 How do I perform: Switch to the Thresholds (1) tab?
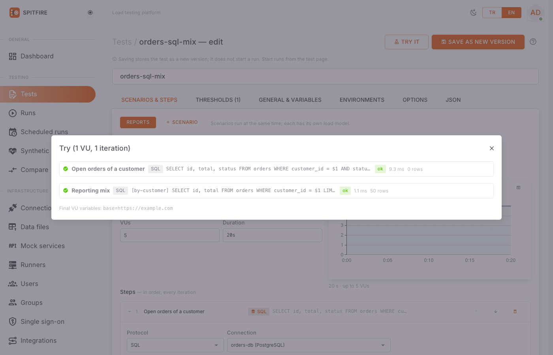tap(218, 100)
